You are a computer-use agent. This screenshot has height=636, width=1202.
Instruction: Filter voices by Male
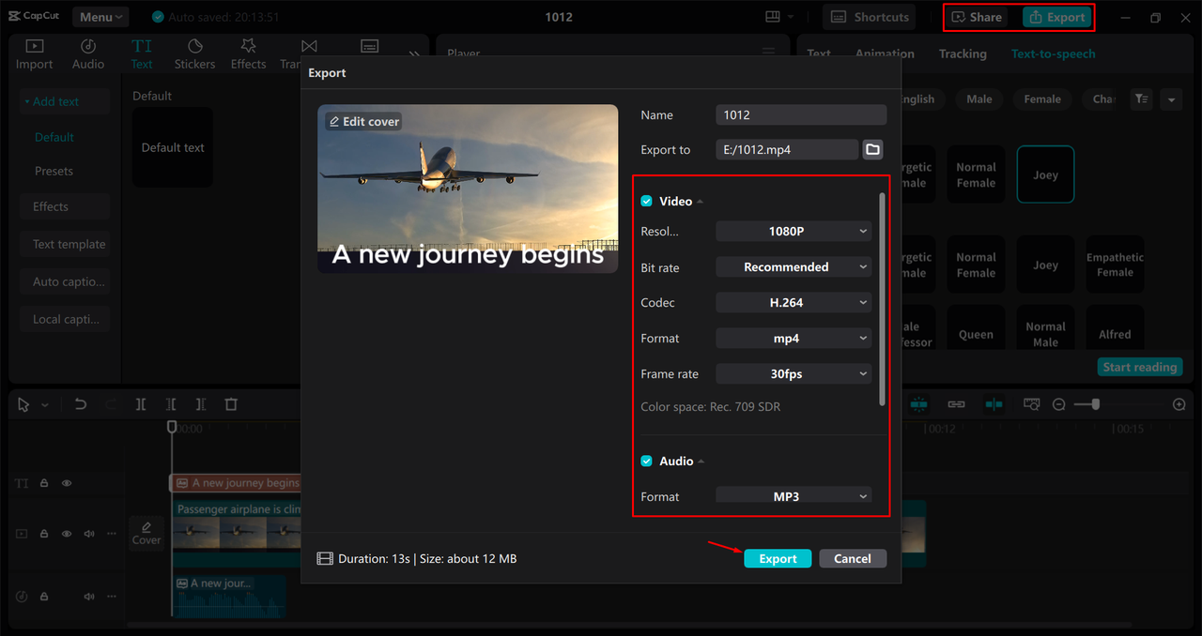tap(979, 99)
